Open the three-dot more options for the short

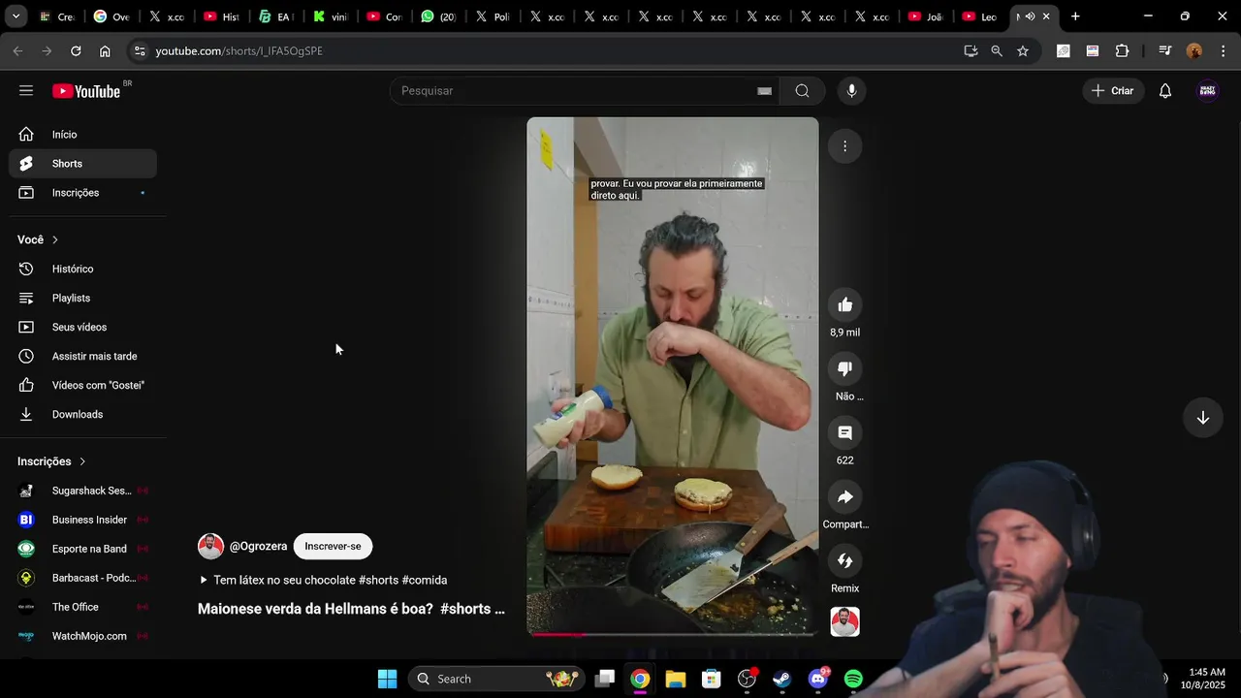pos(844,146)
